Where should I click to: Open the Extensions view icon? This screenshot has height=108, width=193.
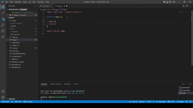click(3, 31)
